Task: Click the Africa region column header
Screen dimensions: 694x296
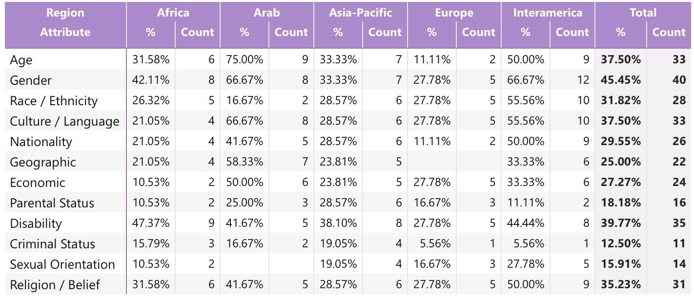Action: pos(173,13)
